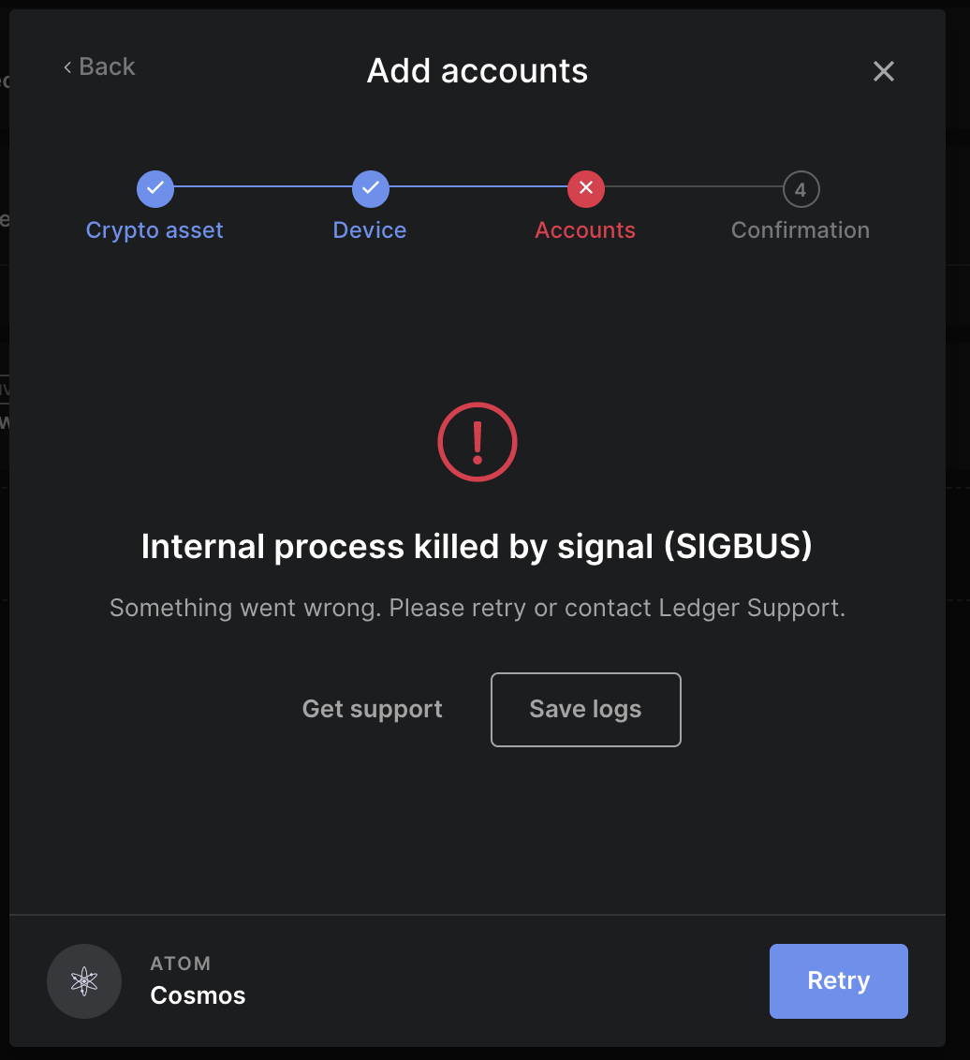970x1060 pixels.
Task: Click the progress connector between Device and Accounts
Action: click(x=478, y=188)
